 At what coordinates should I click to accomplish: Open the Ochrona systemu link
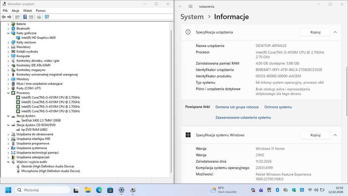click(278, 107)
